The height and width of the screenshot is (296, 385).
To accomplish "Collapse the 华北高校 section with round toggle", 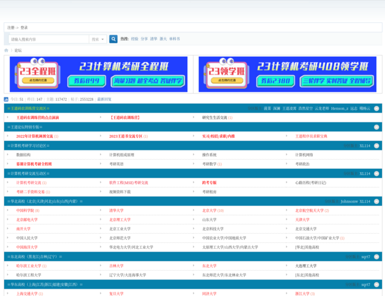I will 376,201.
